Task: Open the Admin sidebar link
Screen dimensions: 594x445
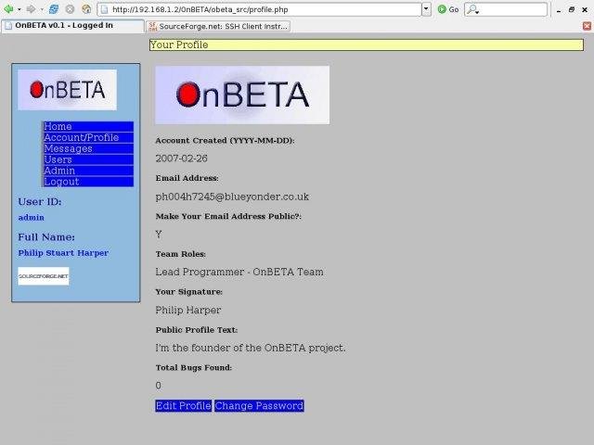Action: pos(88,171)
